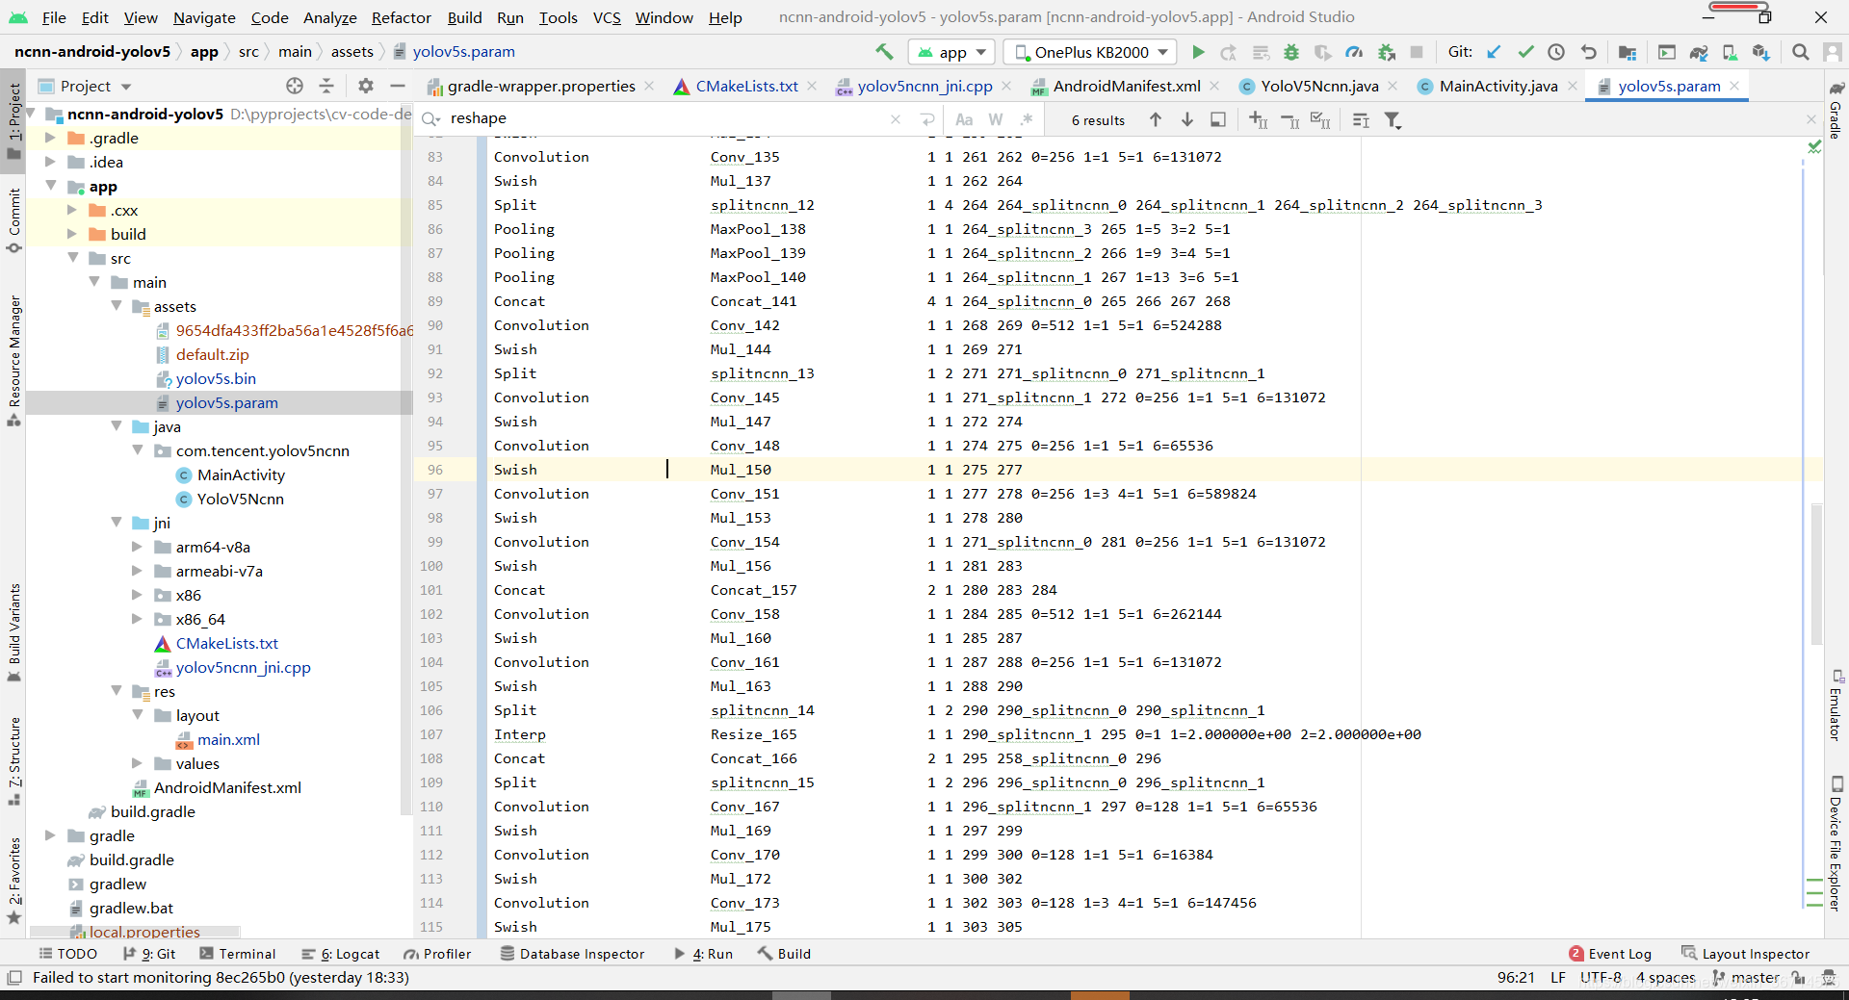Open search results in Find window
Image resolution: width=1849 pixels, height=1000 pixels.
pyautogui.click(x=1218, y=119)
